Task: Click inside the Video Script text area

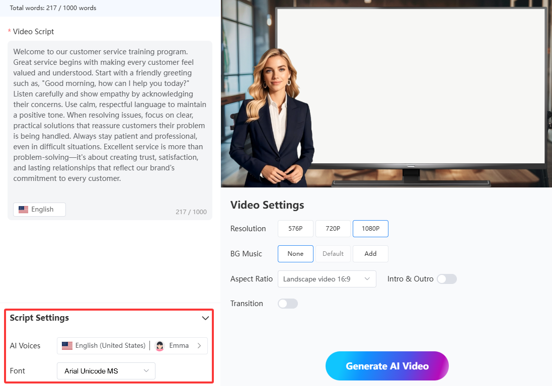Action: pos(110,116)
